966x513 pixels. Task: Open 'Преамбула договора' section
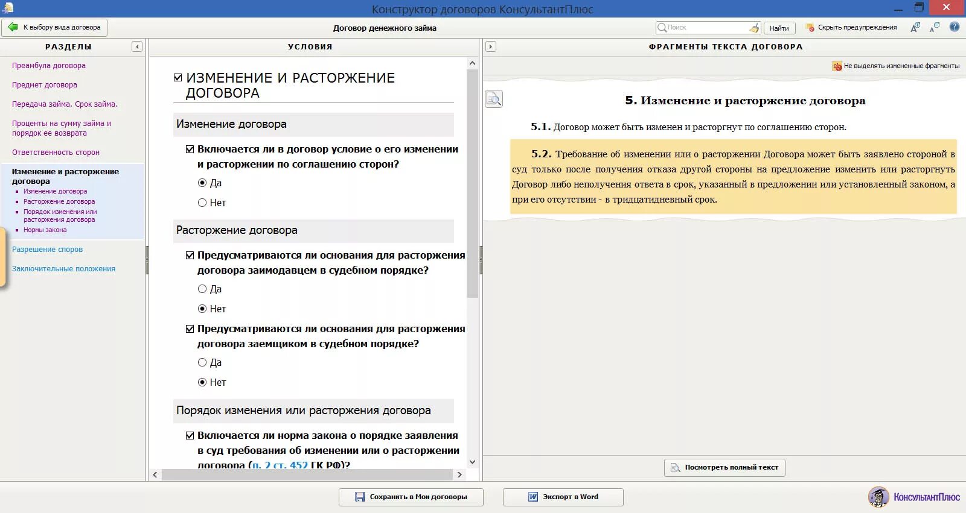point(49,66)
